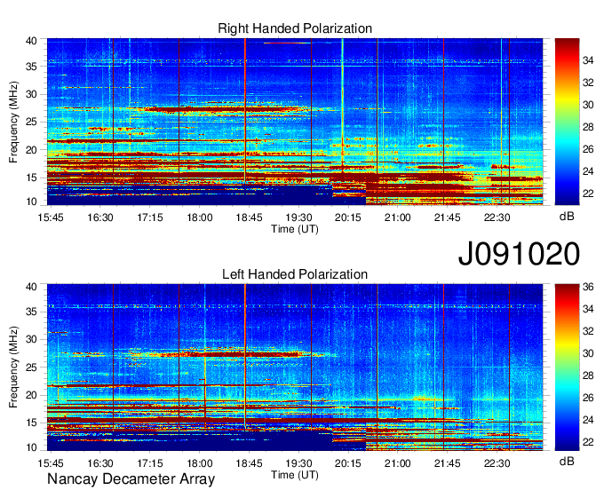The width and height of the screenshot is (604, 490).
Task: Click the Right Handed Polarization spectrogram image
Action: click(295, 122)
